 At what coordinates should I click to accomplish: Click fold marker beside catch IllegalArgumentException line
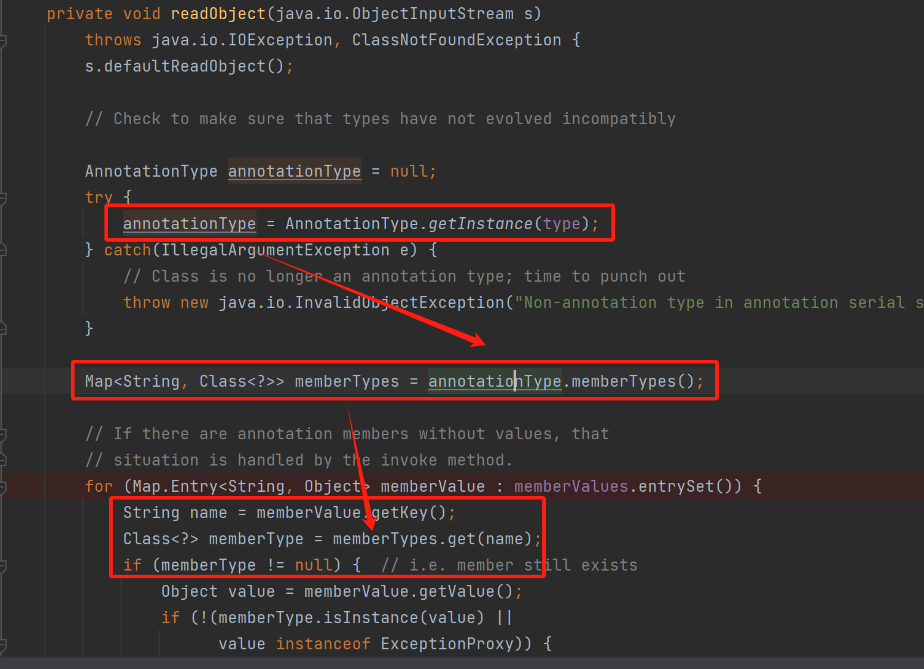tap(3, 249)
